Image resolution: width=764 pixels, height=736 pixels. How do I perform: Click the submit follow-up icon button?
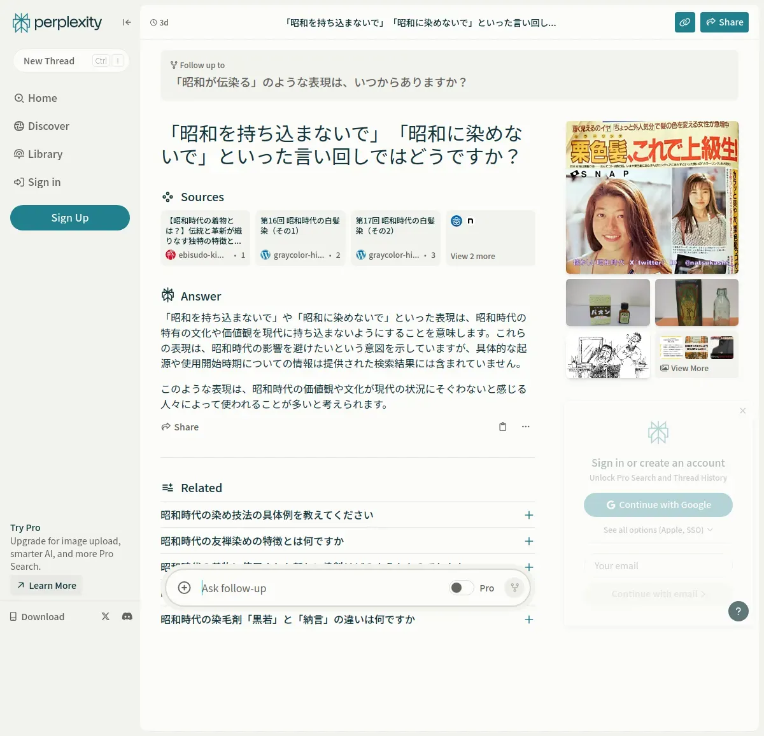[515, 588]
